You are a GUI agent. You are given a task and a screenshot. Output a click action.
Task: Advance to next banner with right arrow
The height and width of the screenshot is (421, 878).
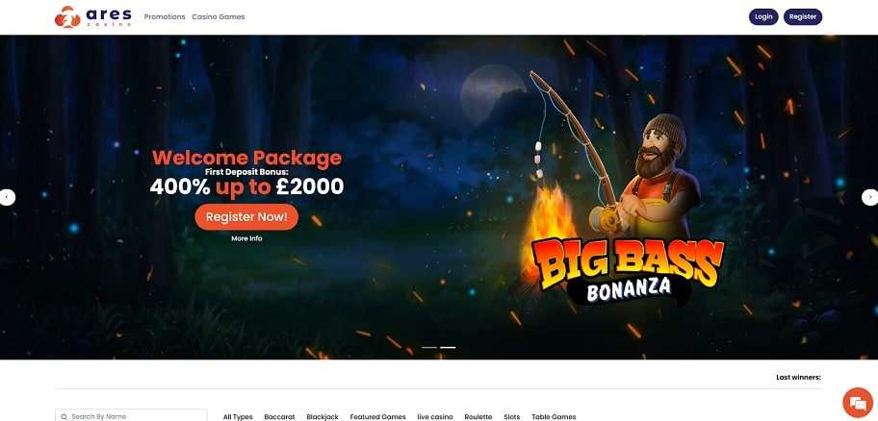[869, 197]
